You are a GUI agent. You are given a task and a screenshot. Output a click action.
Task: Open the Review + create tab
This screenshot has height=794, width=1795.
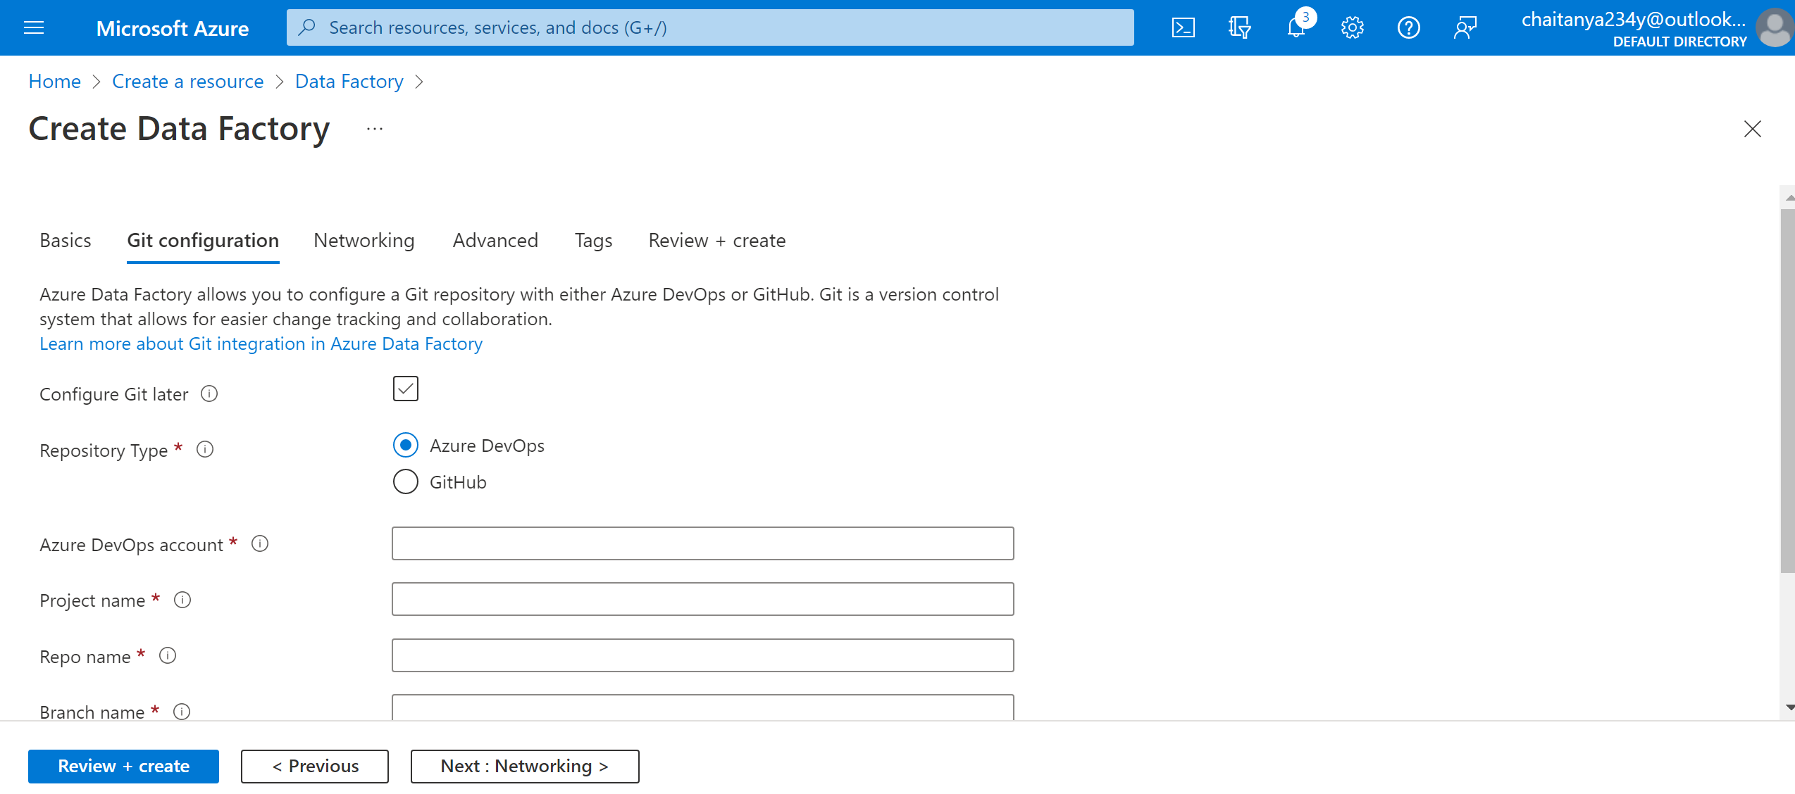[x=717, y=241]
